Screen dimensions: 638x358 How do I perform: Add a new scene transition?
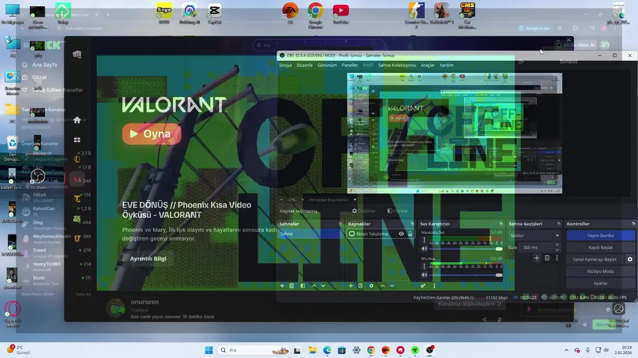tap(537, 258)
